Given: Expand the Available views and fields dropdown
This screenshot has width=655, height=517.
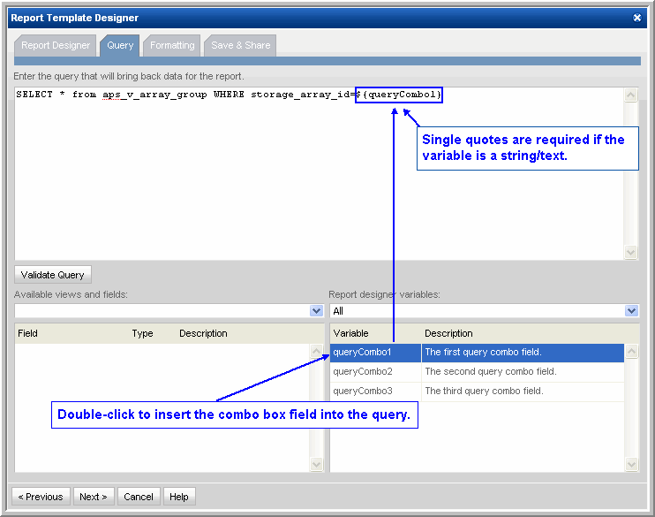Looking at the screenshot, I should 317,311.
